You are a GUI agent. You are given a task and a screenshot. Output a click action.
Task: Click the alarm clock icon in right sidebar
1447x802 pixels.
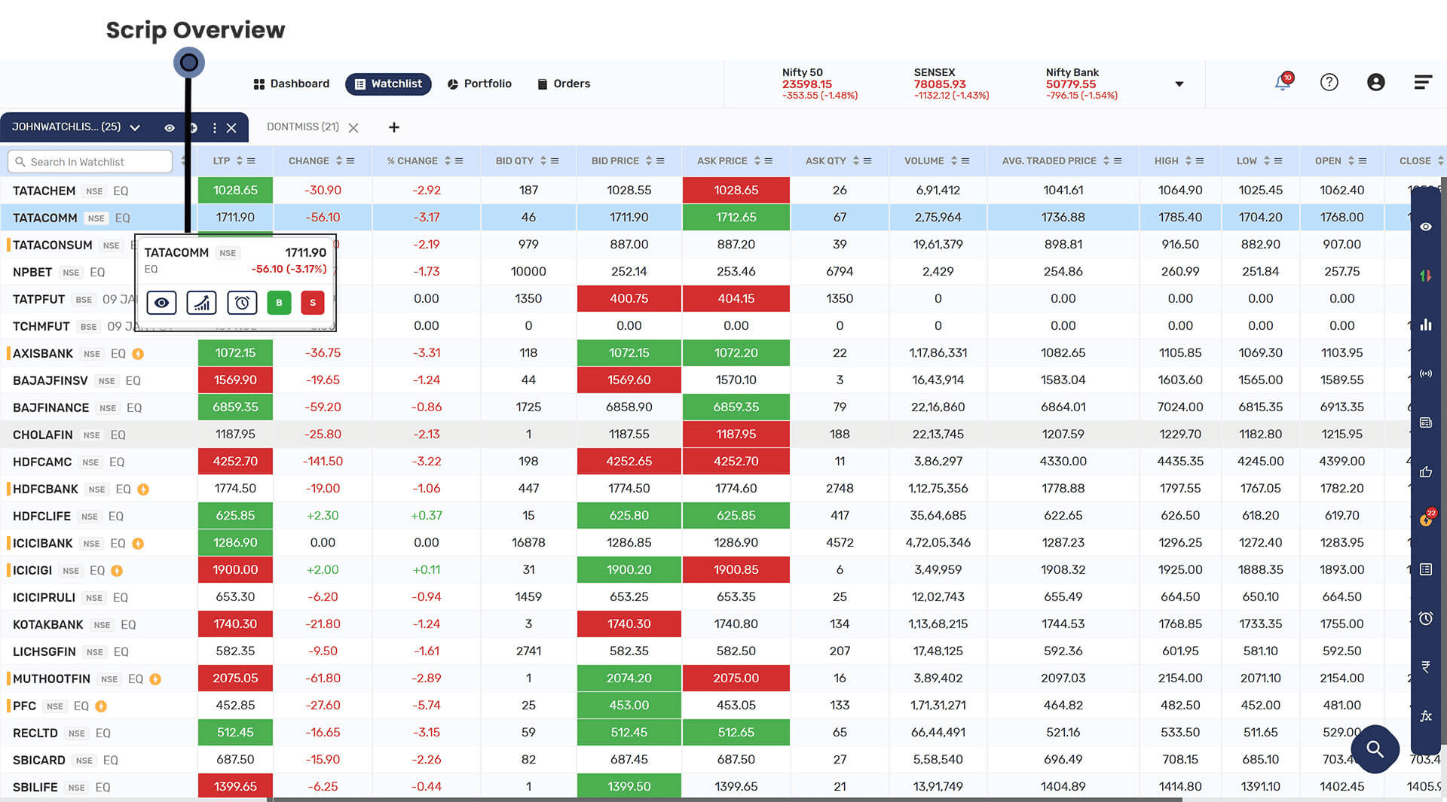pos(1426,618)
